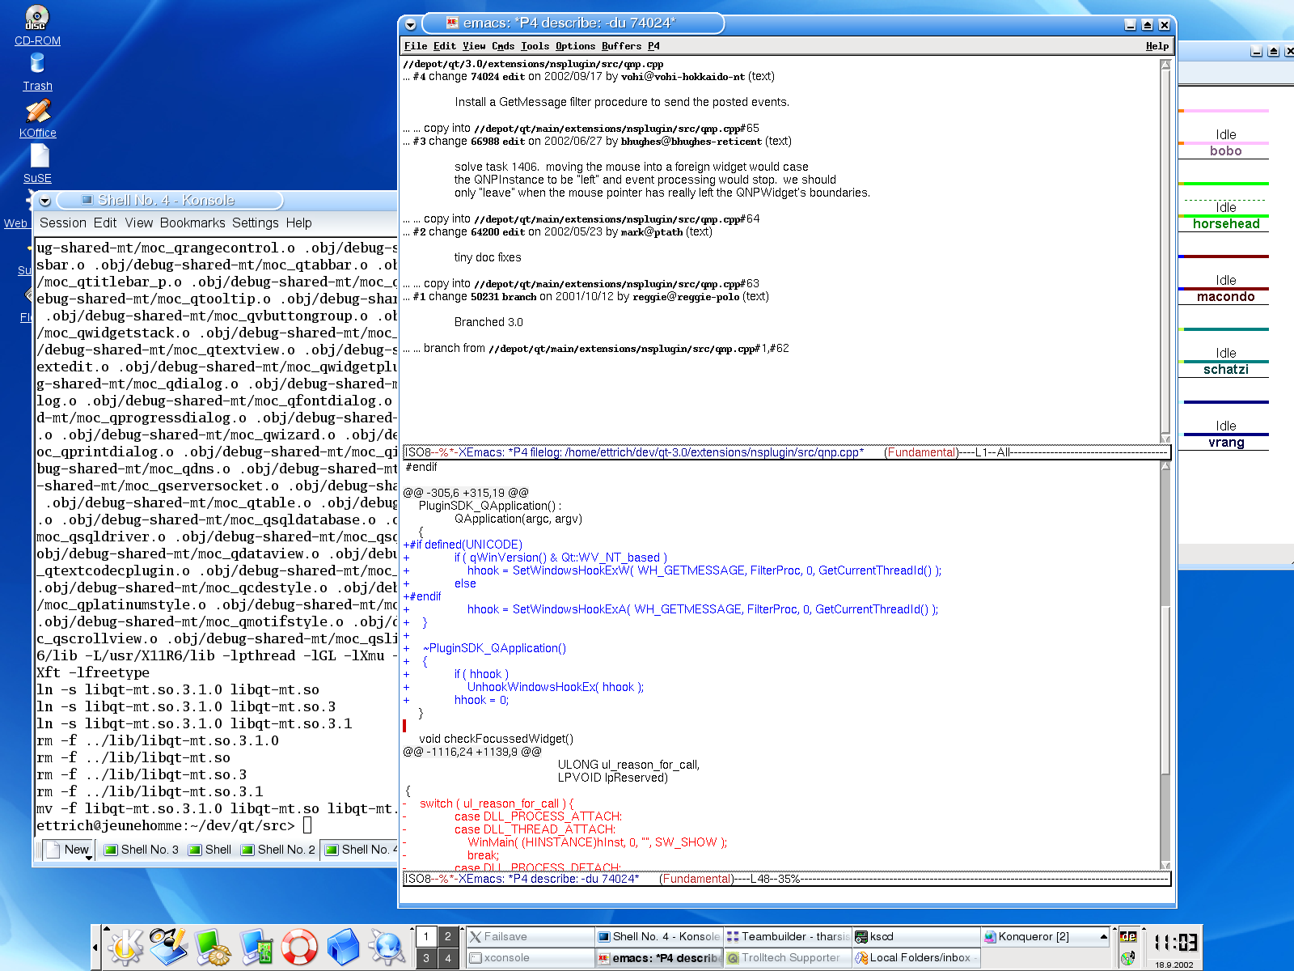
Task: Open the Trash desktop icon
Action: pos(37,71)
